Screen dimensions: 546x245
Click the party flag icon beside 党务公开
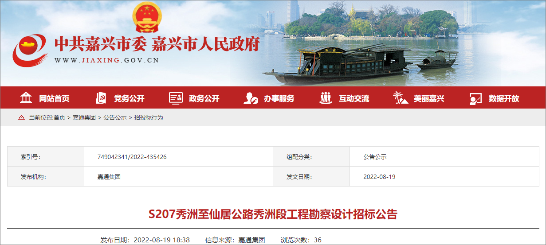pyautogui.click(x=101, y=98)
